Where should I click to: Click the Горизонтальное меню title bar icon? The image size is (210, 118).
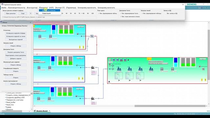[x=2, y=5]
